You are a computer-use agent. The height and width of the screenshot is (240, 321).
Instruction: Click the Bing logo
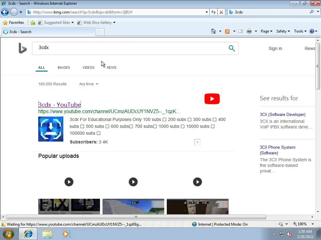click(x=23, y=48)
